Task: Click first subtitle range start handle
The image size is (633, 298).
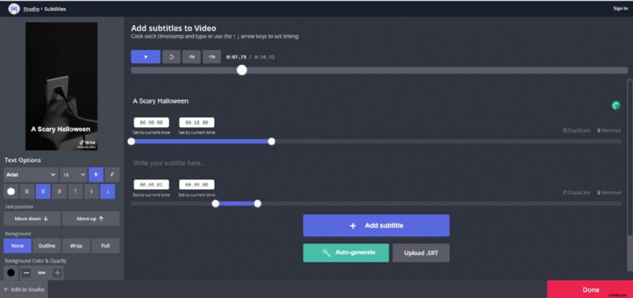Action: tap(131, 141)
